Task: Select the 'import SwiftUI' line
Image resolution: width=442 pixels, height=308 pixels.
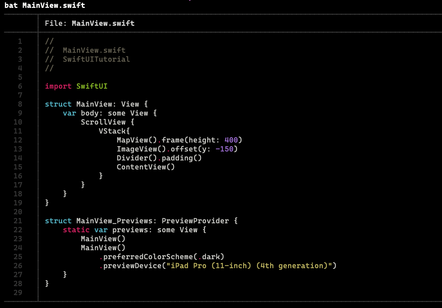Action: (76, 86)
